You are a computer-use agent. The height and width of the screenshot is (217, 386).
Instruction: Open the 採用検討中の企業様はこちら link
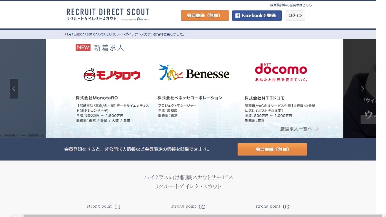[291, 5]
